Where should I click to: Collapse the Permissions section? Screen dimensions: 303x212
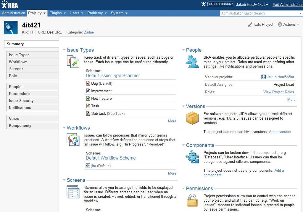[x=183, y=188]
